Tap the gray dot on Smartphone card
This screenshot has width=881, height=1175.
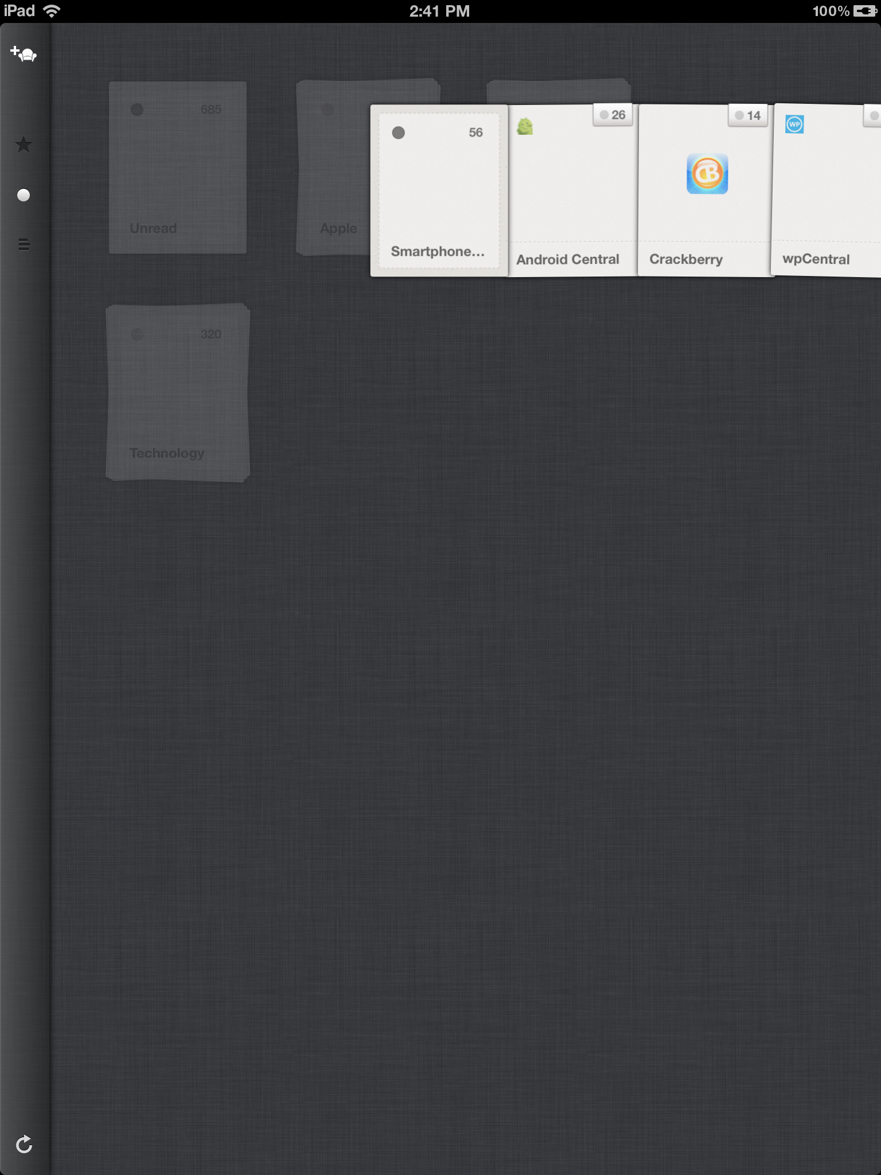[x=398, y=133]
